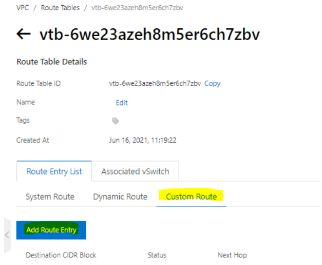Viewport: 322px width, 265px height.
Task: Open the Associated vSwitch tab
Action: pyautogui.click(x=135, y=171)
